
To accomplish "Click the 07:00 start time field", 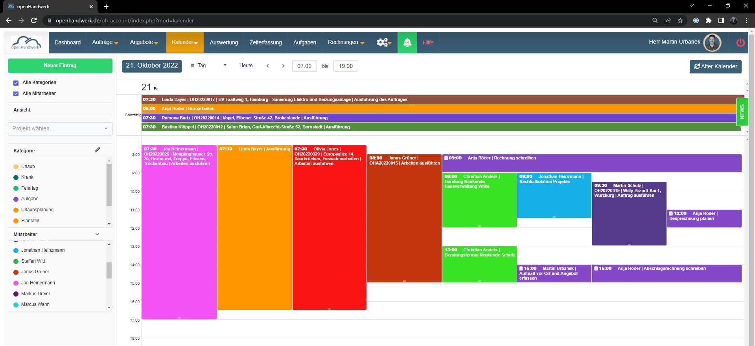I will pos(304,66).
